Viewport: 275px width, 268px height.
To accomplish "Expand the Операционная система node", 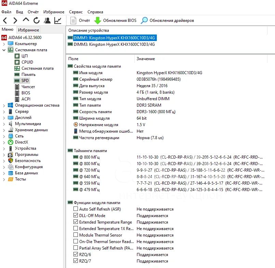I will point(4,106).
